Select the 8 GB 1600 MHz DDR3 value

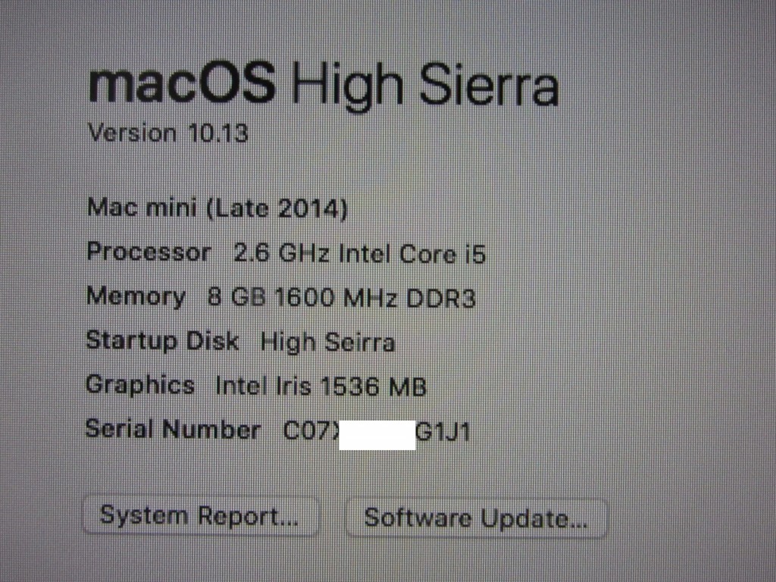pyautogui.click(x=342, y=297)
